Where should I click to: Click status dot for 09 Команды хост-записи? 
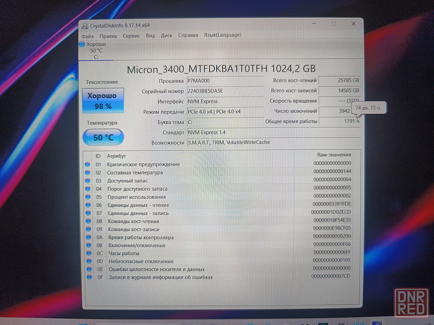click(89, 229)
